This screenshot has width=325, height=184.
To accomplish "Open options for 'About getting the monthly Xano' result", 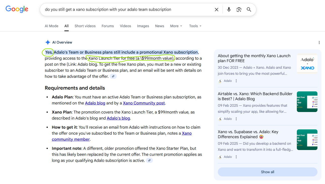I will 236,81.
